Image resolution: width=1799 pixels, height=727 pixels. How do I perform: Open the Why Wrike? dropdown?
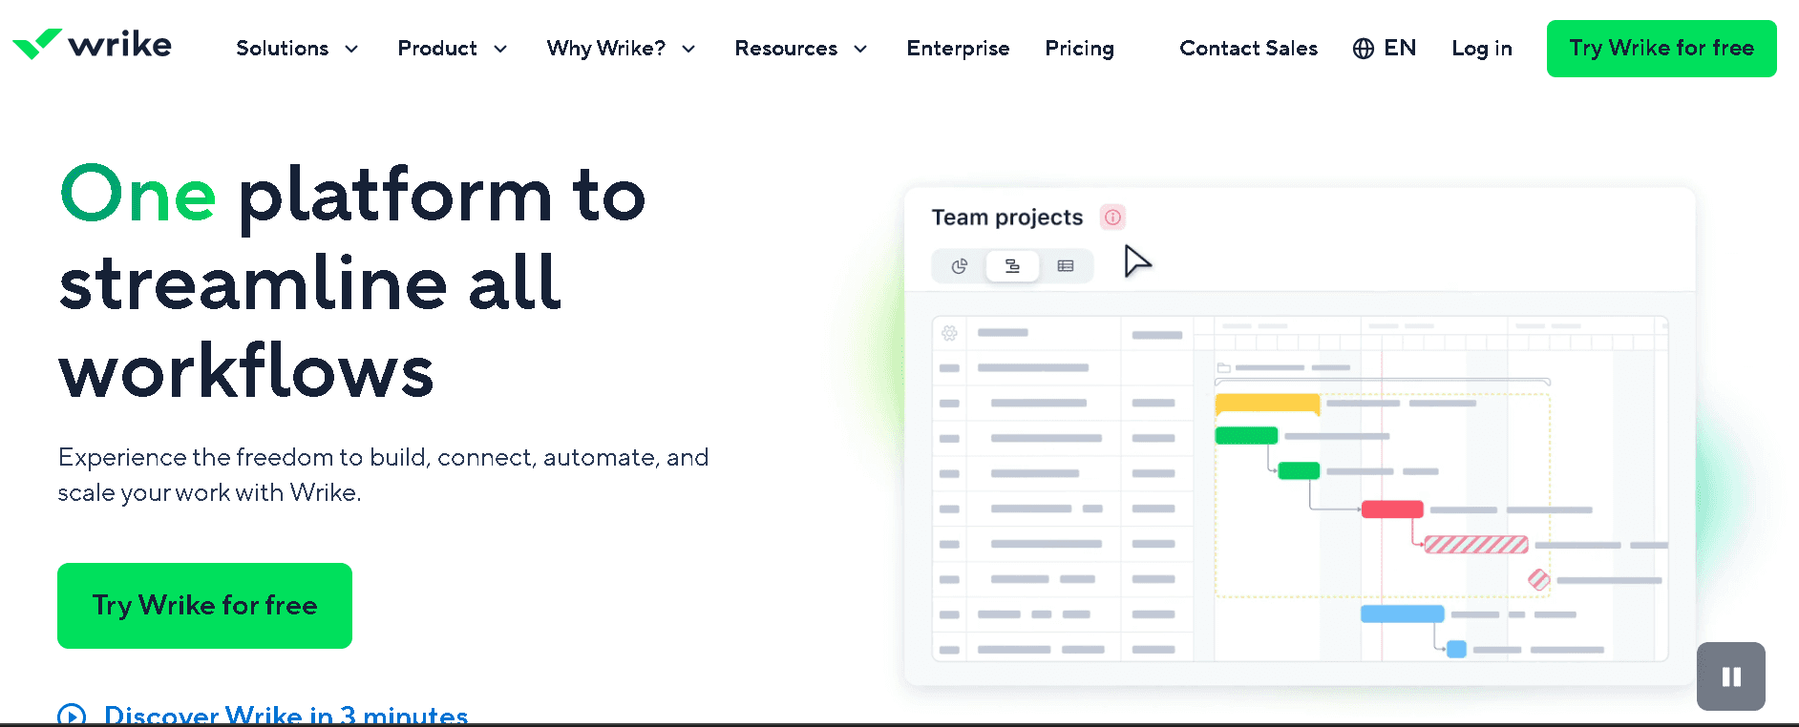pyautogui.click(x=621, y=49)
